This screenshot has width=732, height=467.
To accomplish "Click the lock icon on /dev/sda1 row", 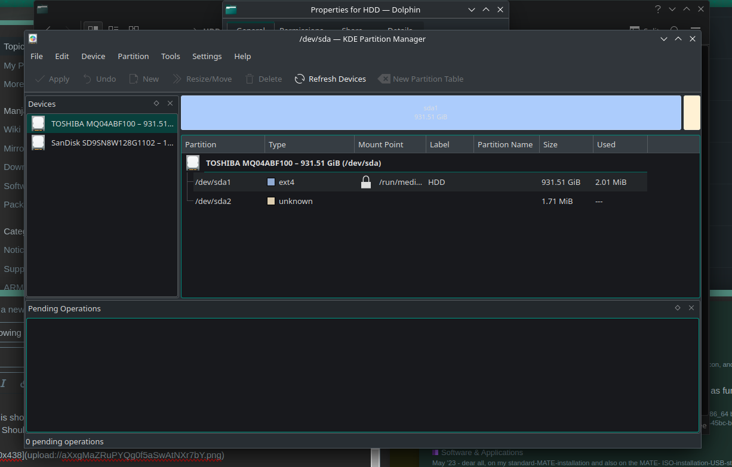I will [x=366, y=182].
